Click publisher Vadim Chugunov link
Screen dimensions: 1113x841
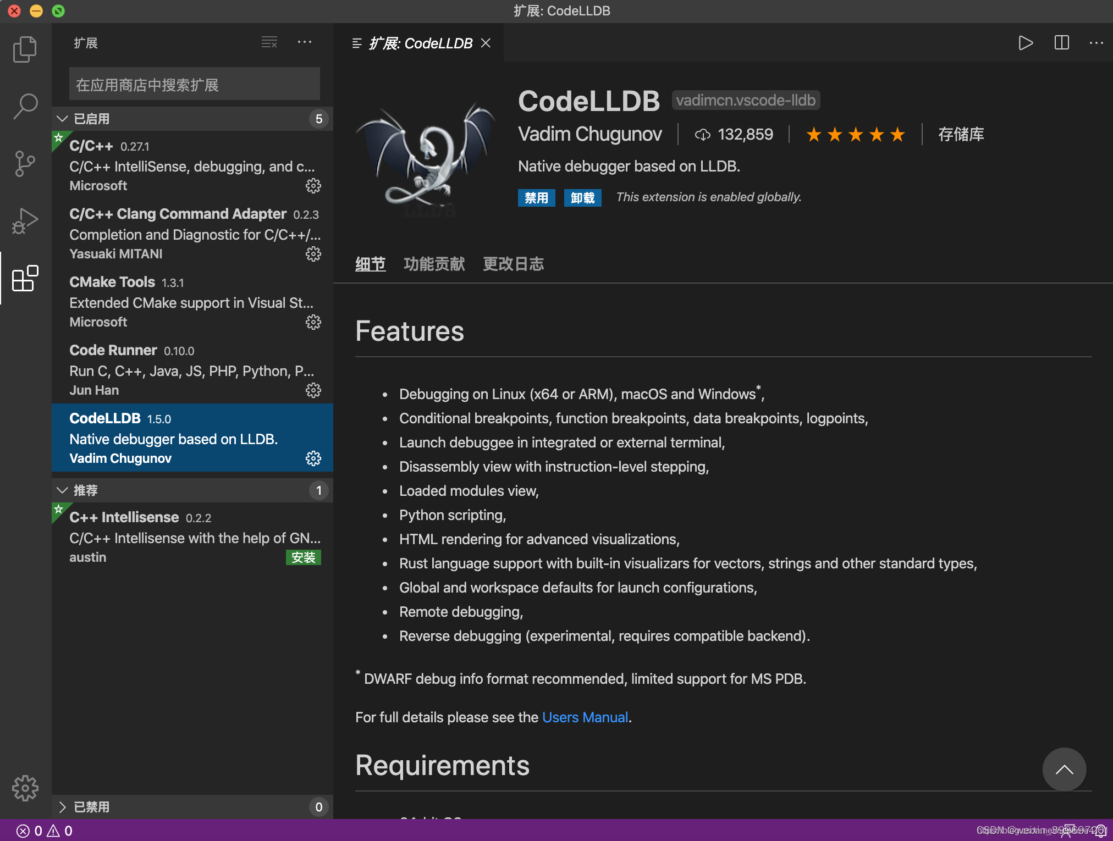click(x=589, y=135)
